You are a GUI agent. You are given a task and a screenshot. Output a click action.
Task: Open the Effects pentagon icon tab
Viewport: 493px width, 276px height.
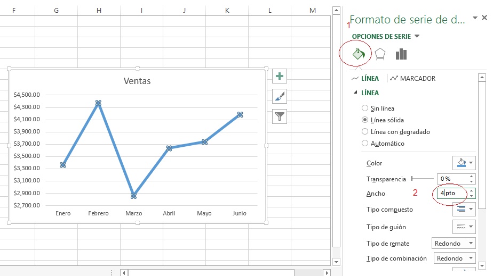380,54
